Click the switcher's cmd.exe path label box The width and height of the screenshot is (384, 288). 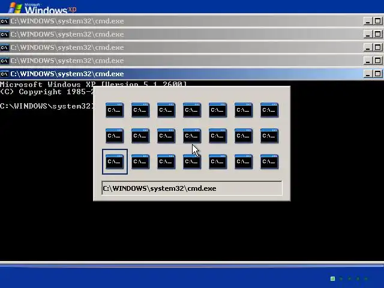[192, 188]
